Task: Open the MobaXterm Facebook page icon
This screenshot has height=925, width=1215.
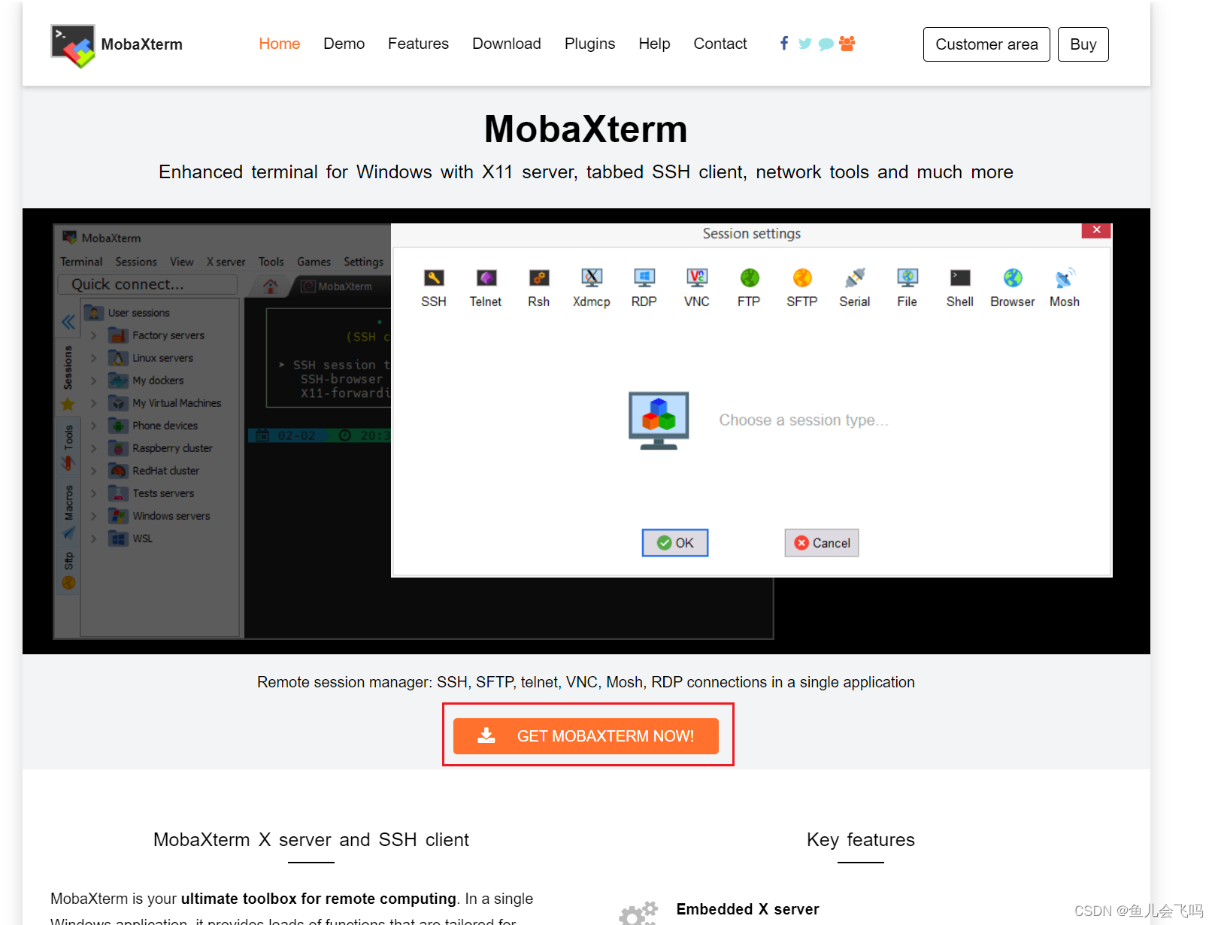Action: click(x=783, y=44)
